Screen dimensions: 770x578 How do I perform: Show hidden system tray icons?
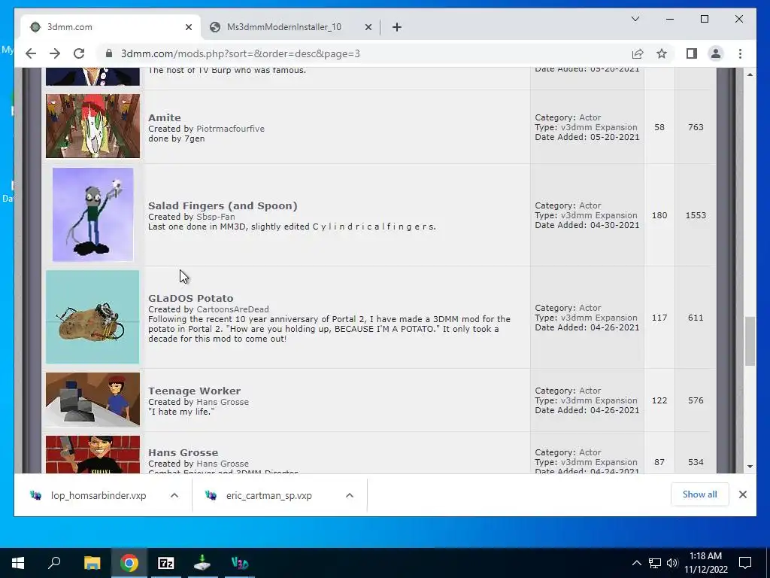636,563
